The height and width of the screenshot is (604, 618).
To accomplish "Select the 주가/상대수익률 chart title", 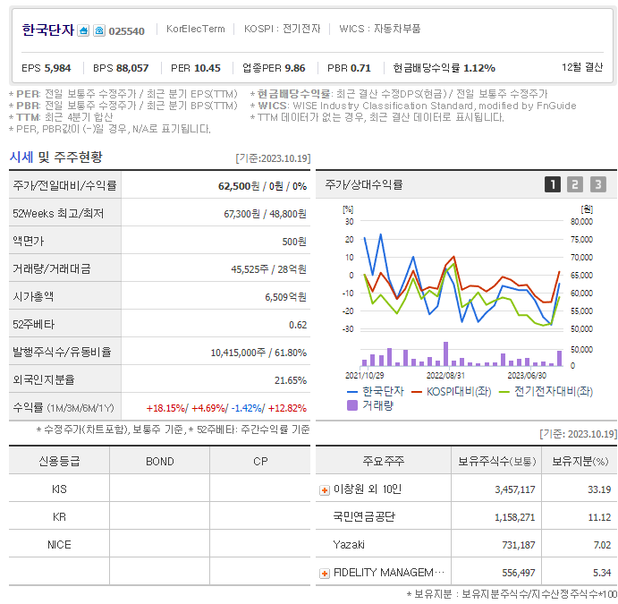I will [x=364, y=184].
